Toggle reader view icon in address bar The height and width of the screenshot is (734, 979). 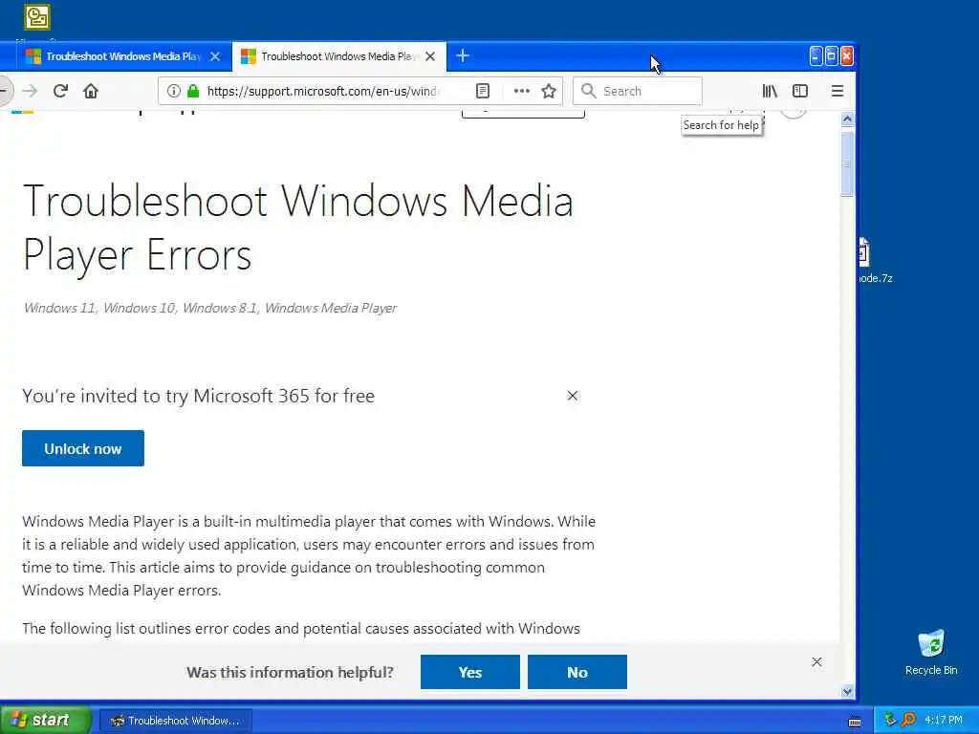point(483,91)
